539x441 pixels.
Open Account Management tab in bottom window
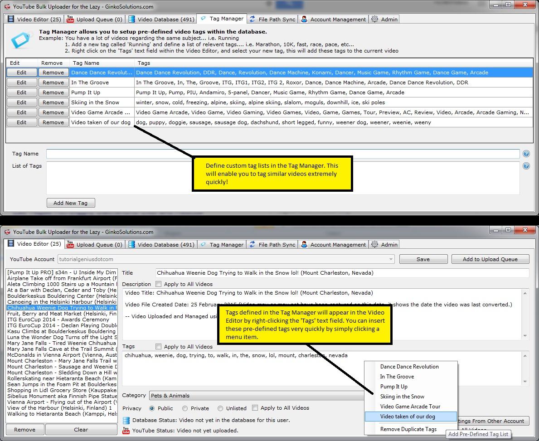[x=333, y=244]
